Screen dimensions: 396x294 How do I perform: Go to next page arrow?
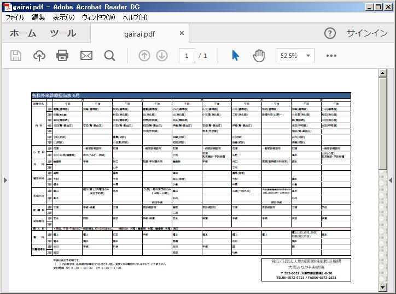(162, 56)
